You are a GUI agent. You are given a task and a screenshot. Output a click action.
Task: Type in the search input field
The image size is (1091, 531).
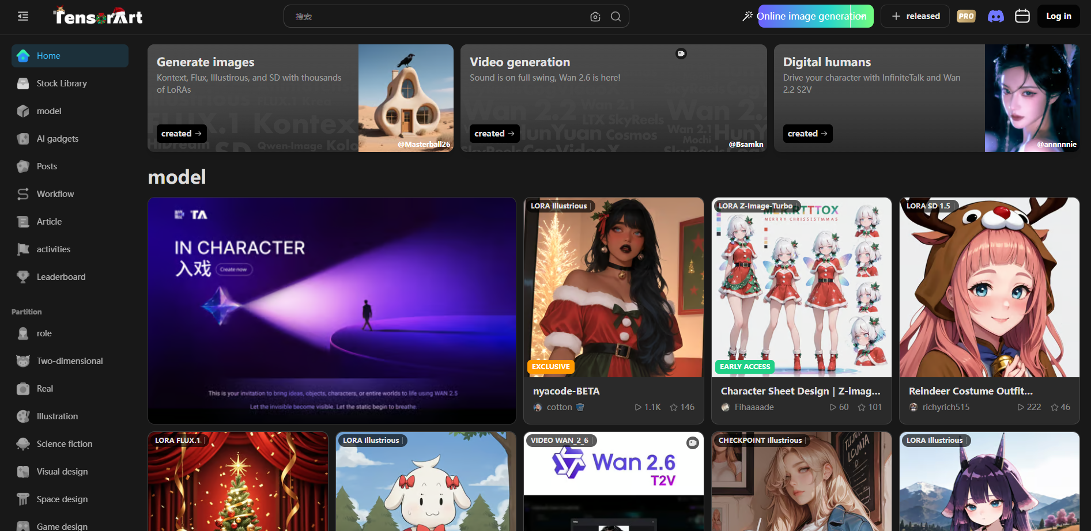pos(438,17)
